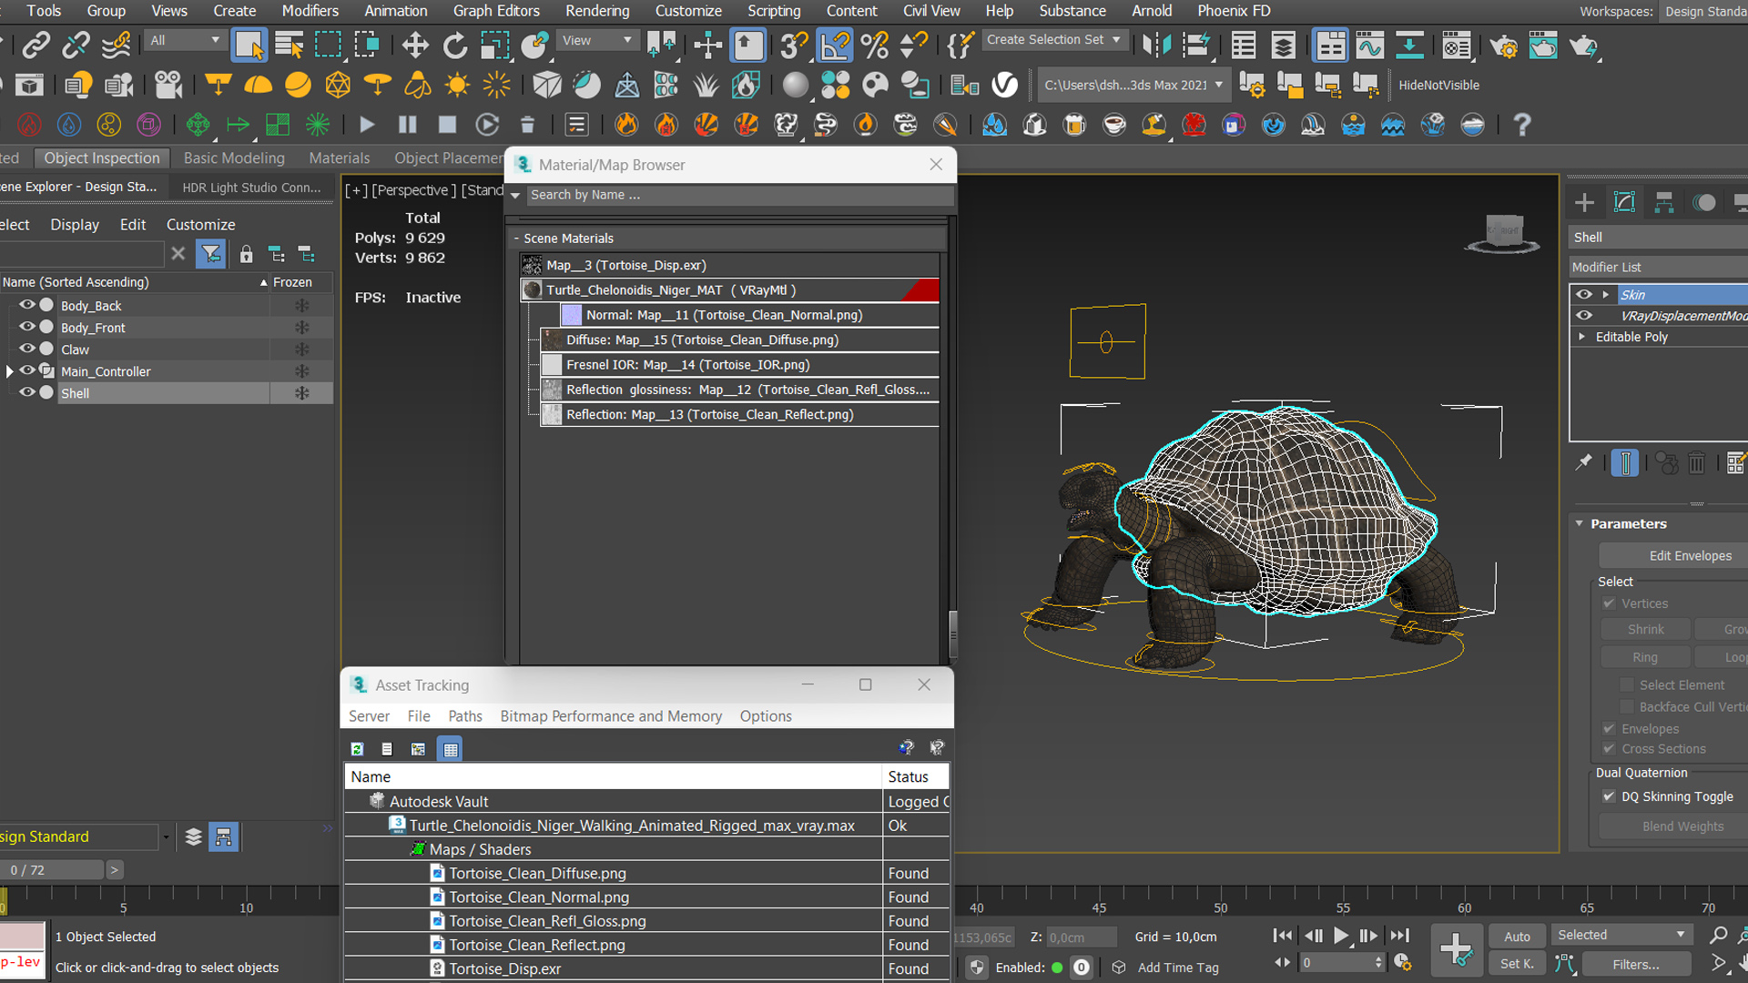The image size is (1748, 983).
Task: Hide the Body_Back object eye icon
Action: coord(27,305)
